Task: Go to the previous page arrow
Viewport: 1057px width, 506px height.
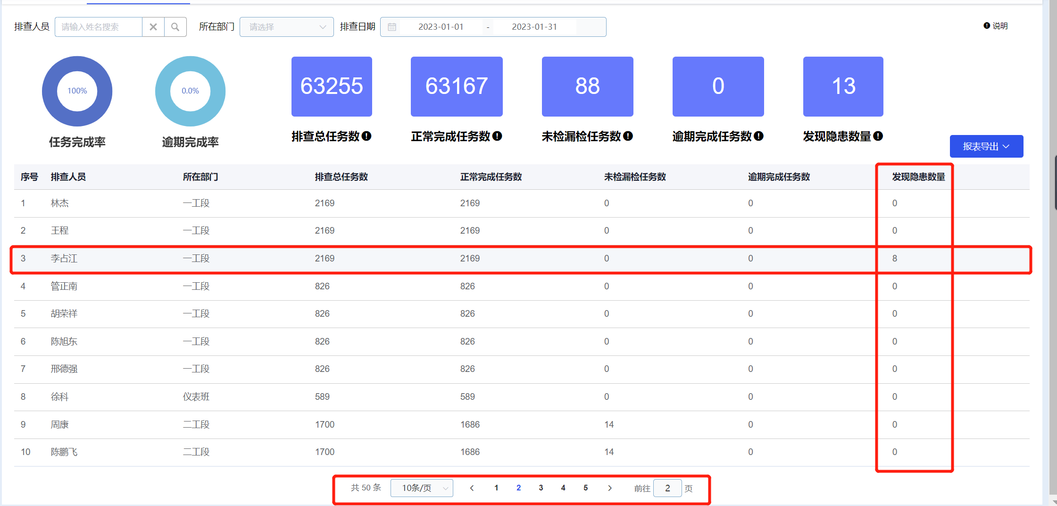Action: [472, 488]
